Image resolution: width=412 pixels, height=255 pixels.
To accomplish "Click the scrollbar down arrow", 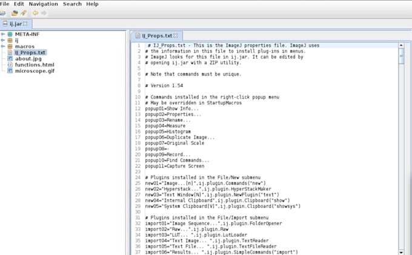I will click(401, 253).
